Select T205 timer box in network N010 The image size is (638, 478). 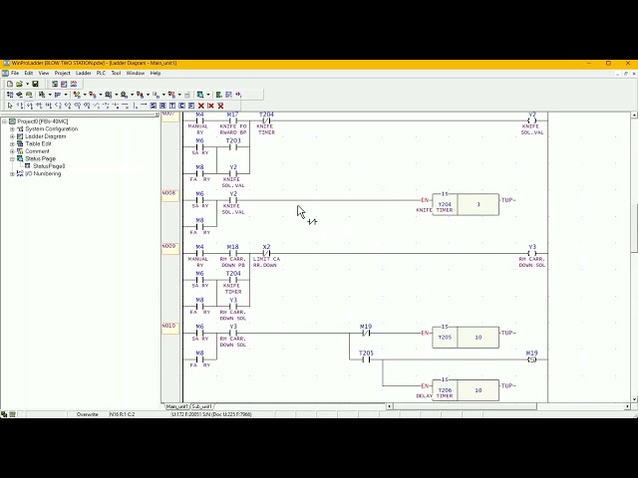(x=466, y=337)
